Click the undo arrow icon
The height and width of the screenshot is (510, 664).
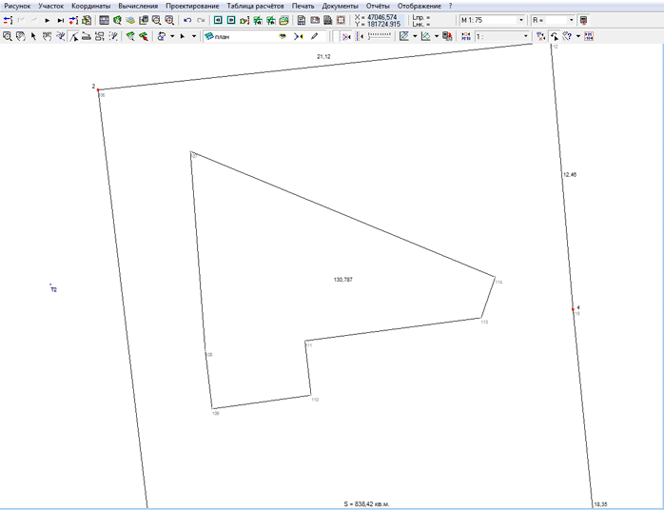coord(187,20)
